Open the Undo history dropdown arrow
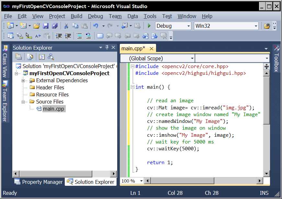 tap(103, 26)
